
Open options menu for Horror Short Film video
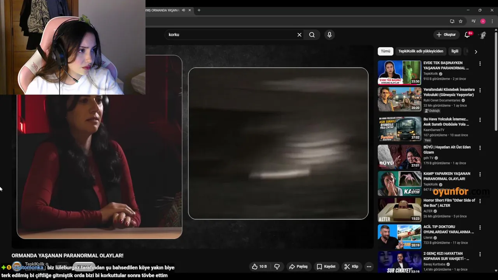480,201
